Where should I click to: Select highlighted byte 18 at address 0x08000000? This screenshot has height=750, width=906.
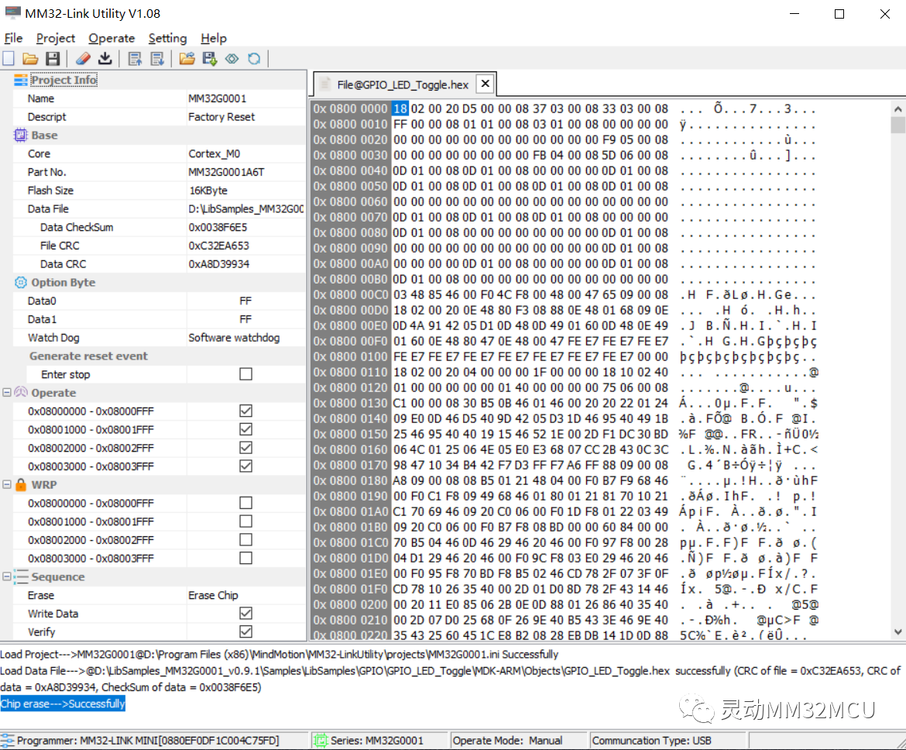[400, 108]
